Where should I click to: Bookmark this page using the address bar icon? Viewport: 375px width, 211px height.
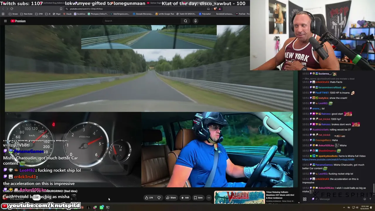(x=61, y=9)
